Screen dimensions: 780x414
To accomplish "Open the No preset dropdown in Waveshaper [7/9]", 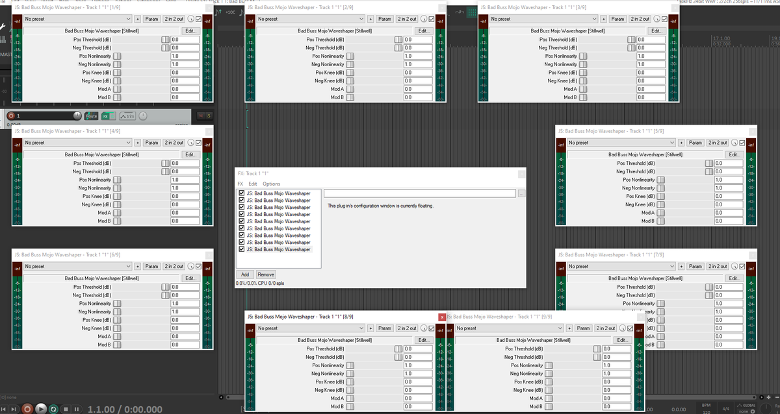I will [620, 266].
